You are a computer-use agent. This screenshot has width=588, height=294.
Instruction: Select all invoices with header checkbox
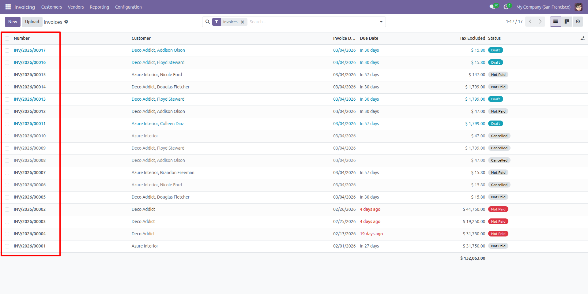pyautogui.click(x=7, y=39)
